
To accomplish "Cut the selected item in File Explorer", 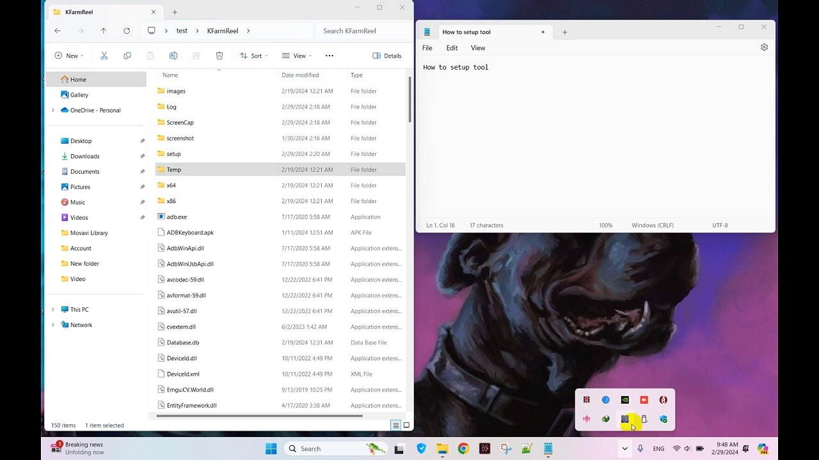I will pos(104,56).
